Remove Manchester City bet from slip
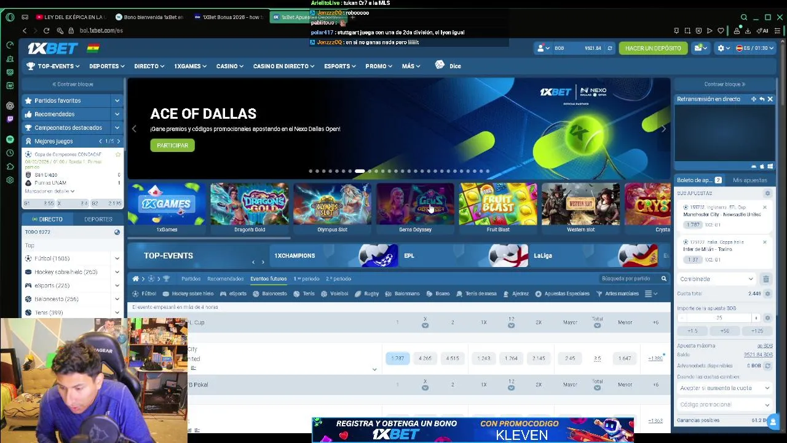787x443 pixels. point(765,207)
